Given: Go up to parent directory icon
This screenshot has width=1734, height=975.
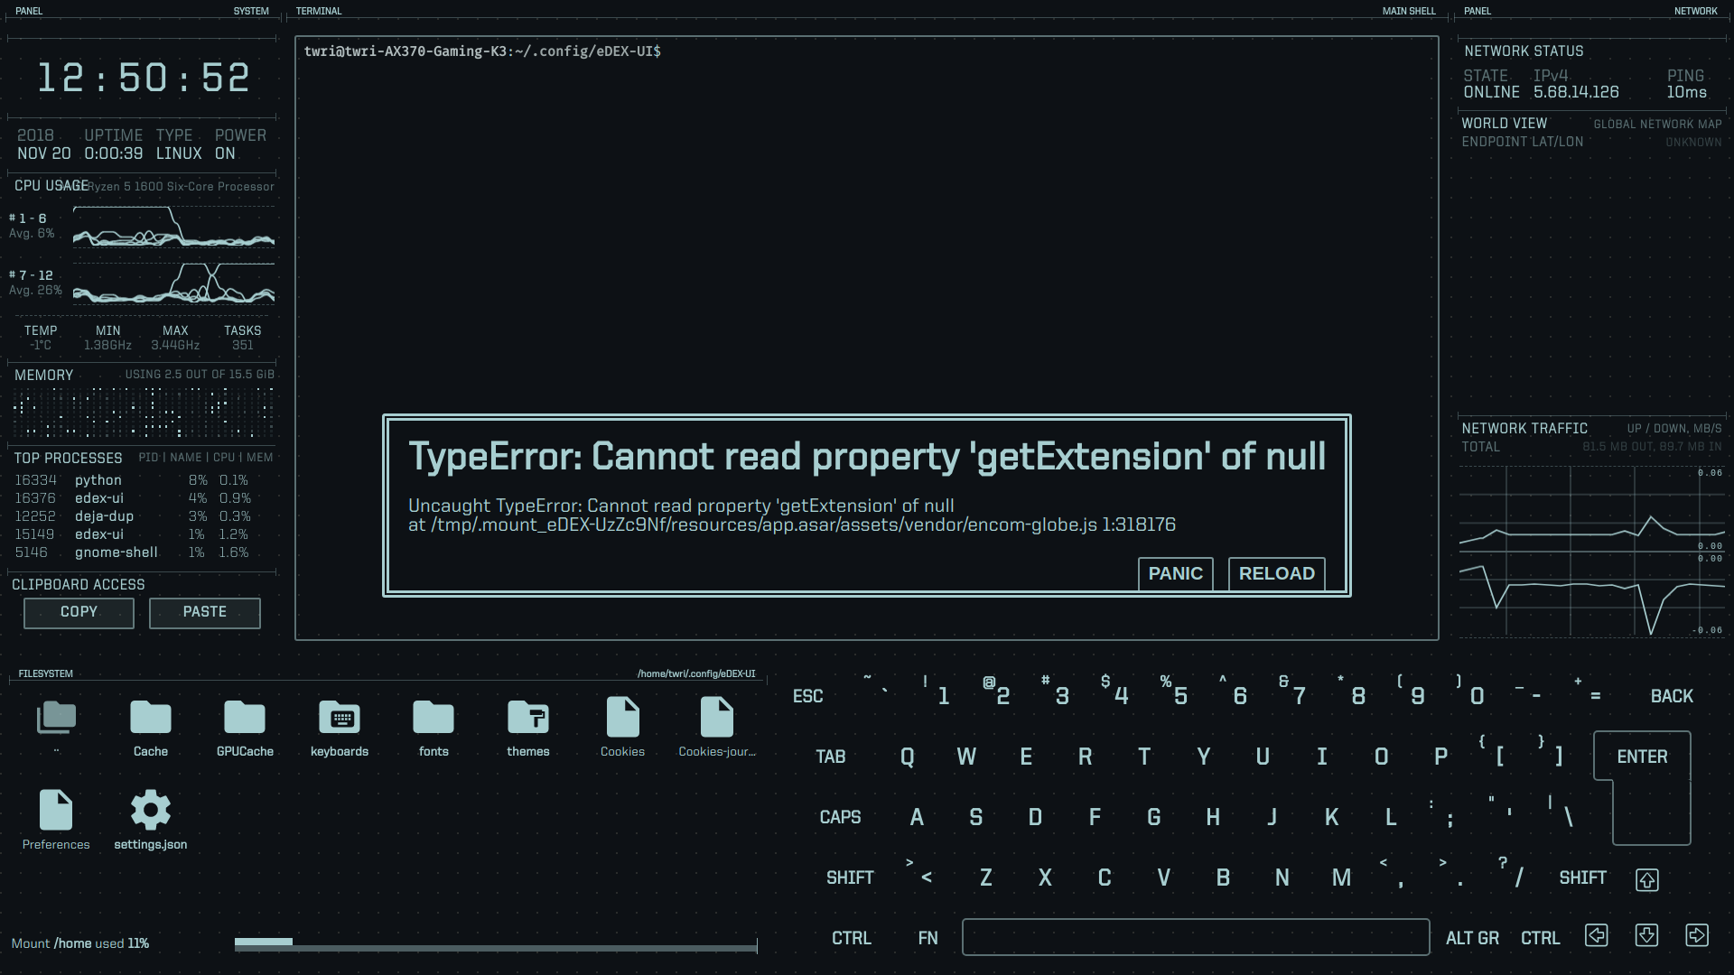Looking at the screenshot, I should coord(56,719).
